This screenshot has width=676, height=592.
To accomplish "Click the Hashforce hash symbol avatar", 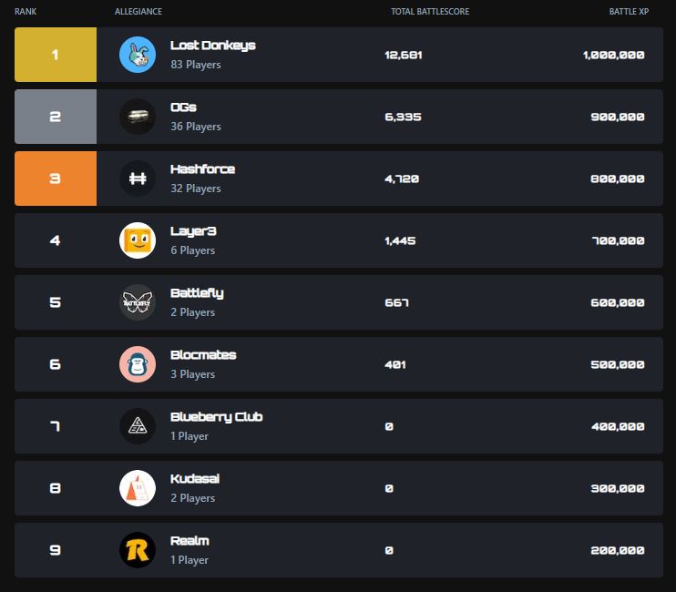I will coord(138,179).
